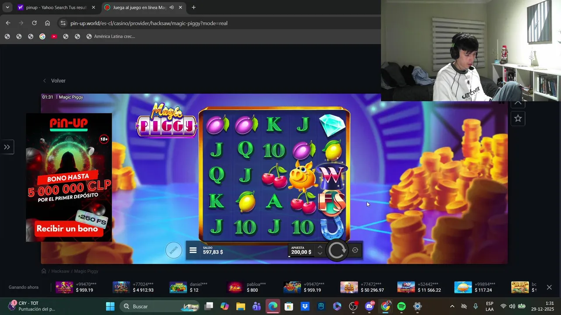Open Spotify from the taskbar
Viewport: 561px width, 315px height.
pyautogui.click(x=401, y=306)
